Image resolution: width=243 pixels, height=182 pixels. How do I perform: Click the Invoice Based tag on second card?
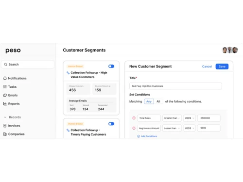coord(75,124)
